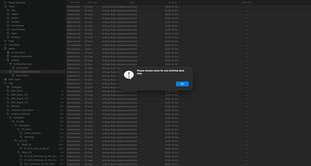311x166 pixels.
Task: Sort by the Deck column header
Action: 133,2
